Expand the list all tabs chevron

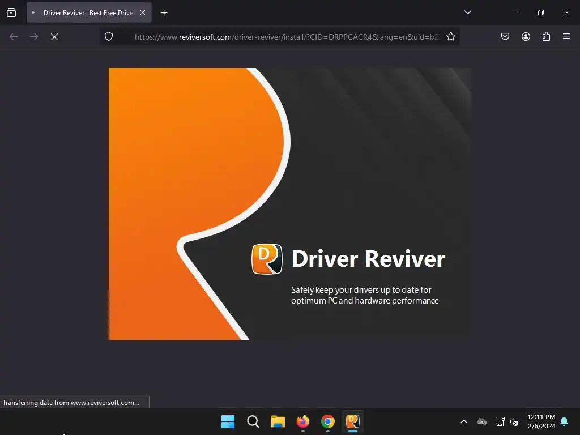(x=467, y=12)
